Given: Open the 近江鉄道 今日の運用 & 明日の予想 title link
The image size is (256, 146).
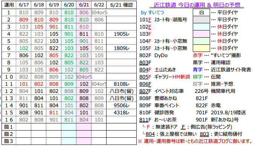Looking at the screenshot, I should [x=197, y=5].
